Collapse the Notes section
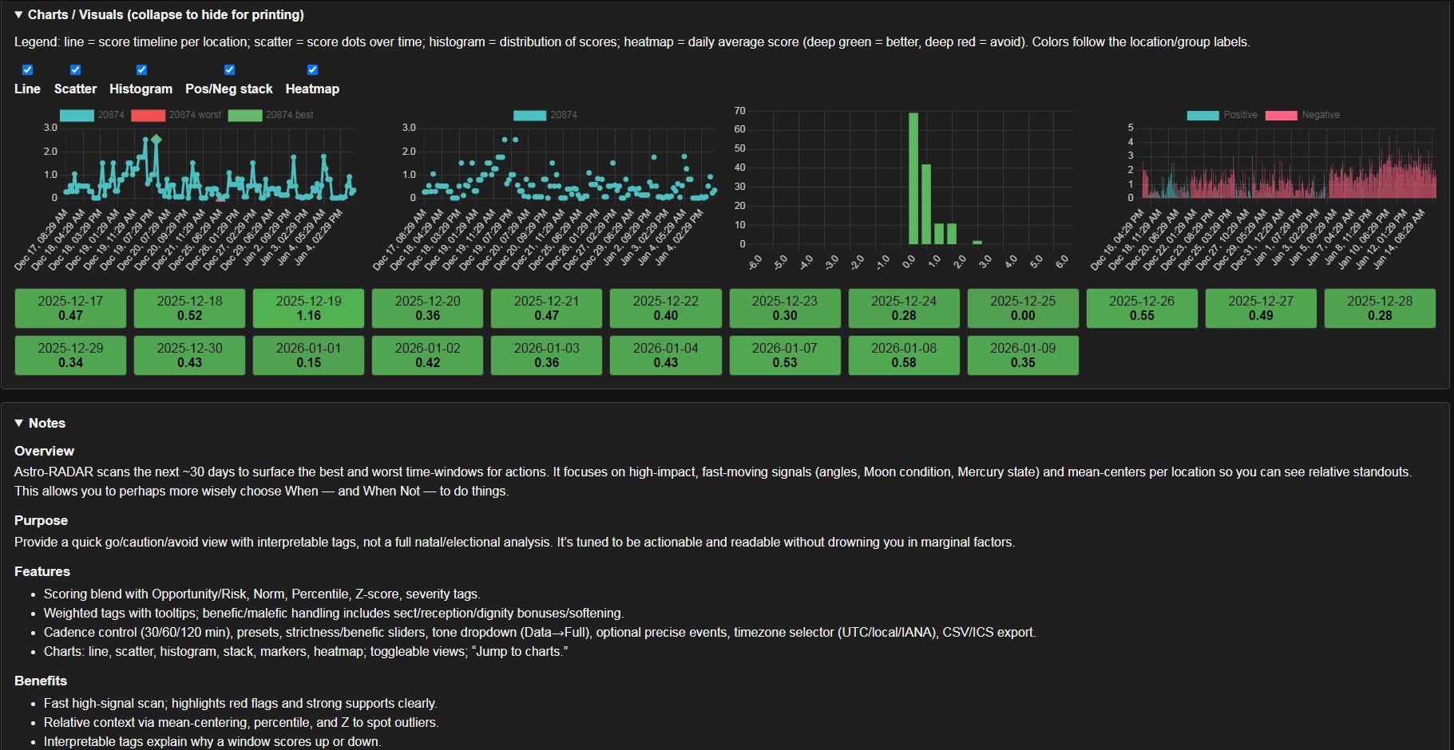The width and height of the screenshot is (1454, 750). pyautogui.click(x=19, y=423)
